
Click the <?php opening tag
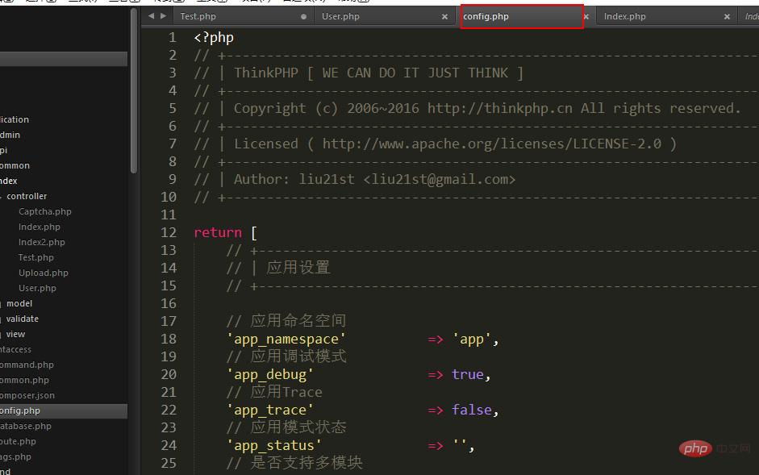(214, 38)
